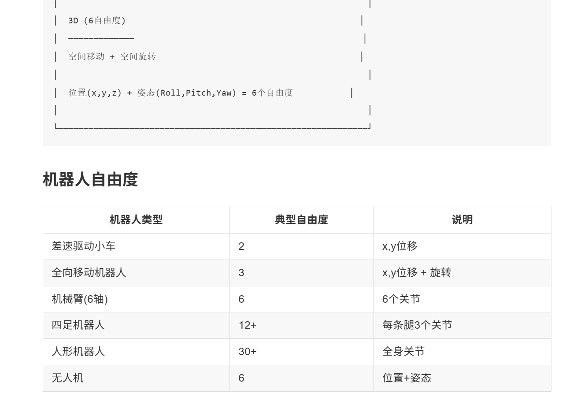Click the 无人机 row label

(67, 378)
